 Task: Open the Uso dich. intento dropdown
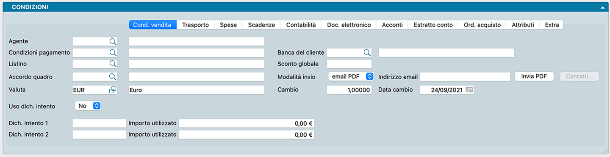pyautogui.click(x=88, y=106)
